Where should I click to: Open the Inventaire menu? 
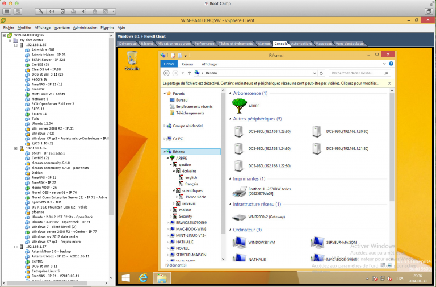[x=62, y=27]
